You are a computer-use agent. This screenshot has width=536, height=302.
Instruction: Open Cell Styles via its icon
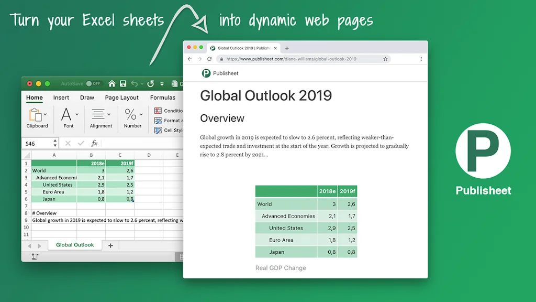click(158, 131)
